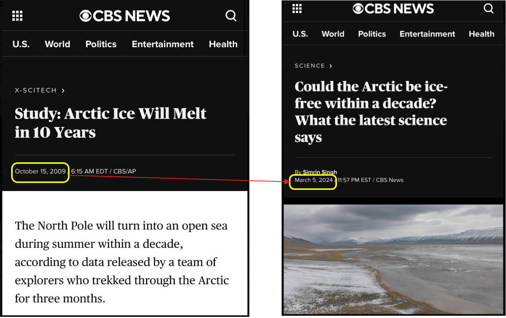Select World tab in left article nav
This screenshot has height=318, width=506.
coord(57,44)
